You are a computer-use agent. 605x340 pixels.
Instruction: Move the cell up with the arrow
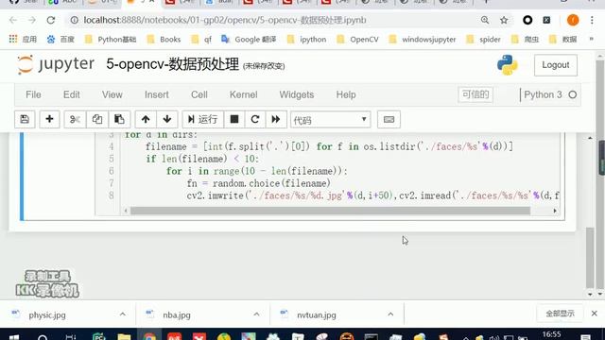click(146, 119)
